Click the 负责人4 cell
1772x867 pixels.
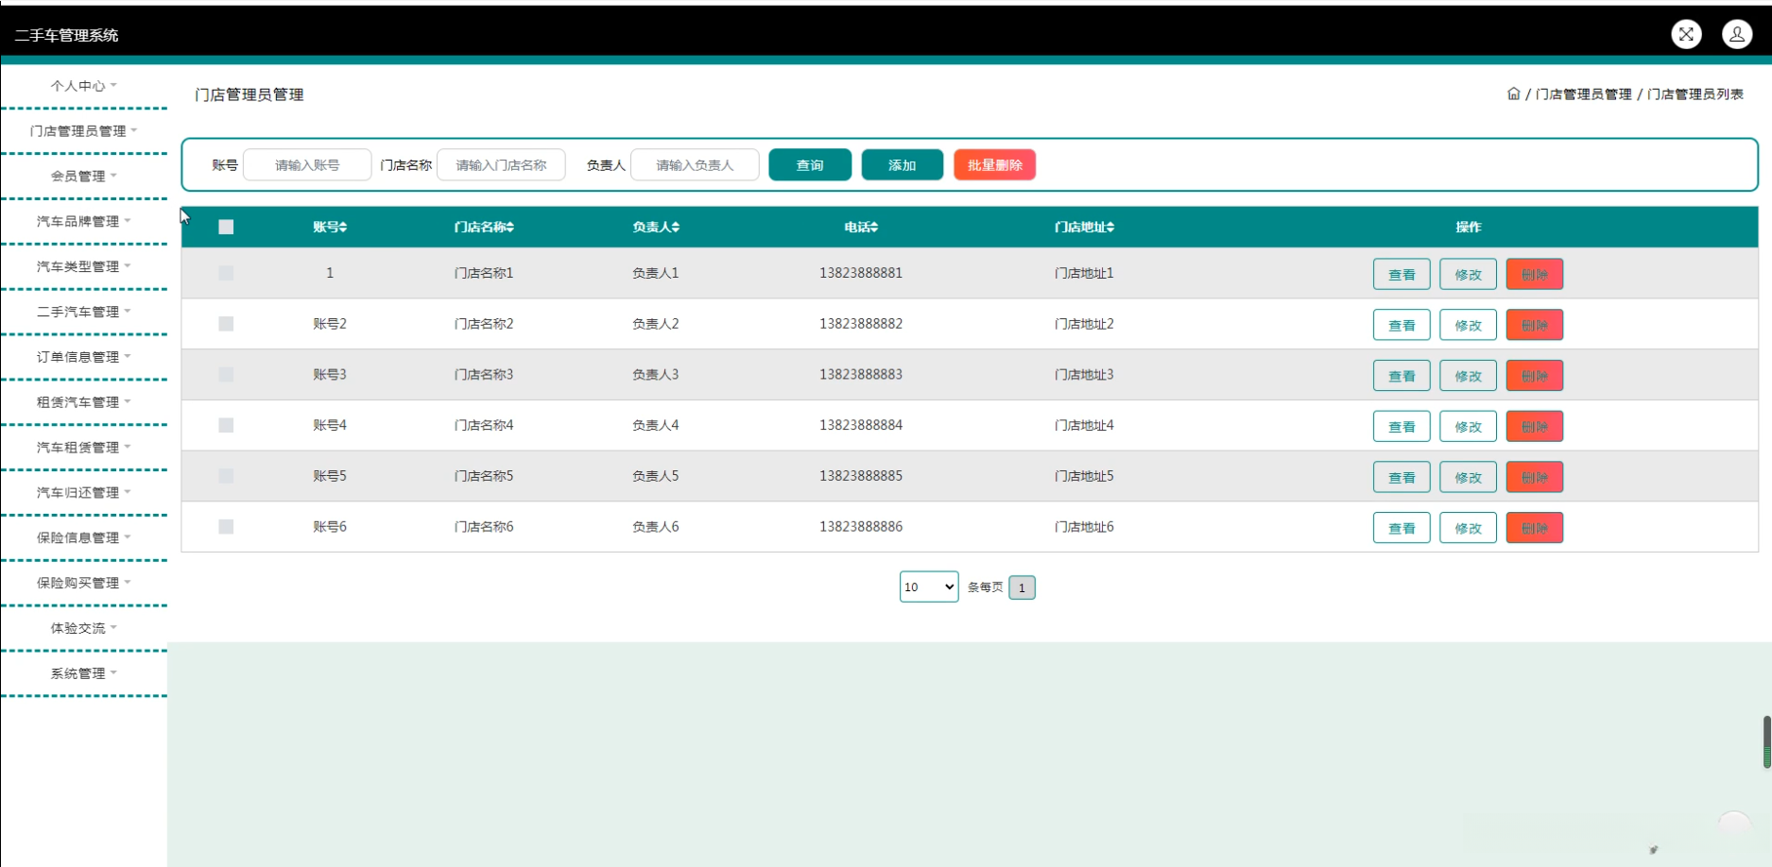(656, 425)
